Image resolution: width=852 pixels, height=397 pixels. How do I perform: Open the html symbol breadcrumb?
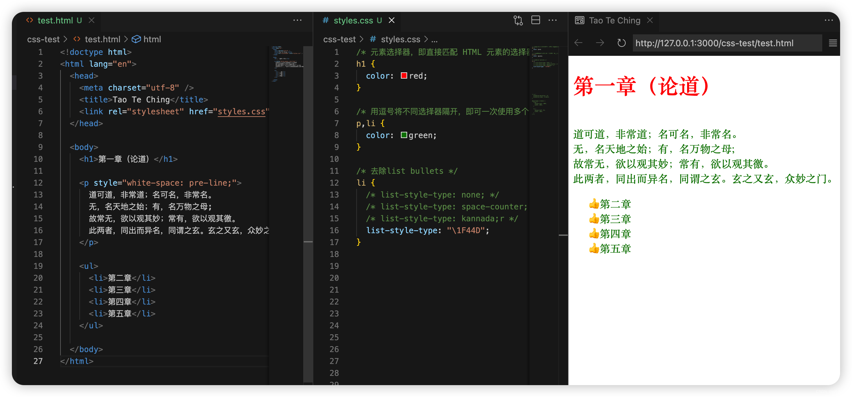tap(152, 39)
